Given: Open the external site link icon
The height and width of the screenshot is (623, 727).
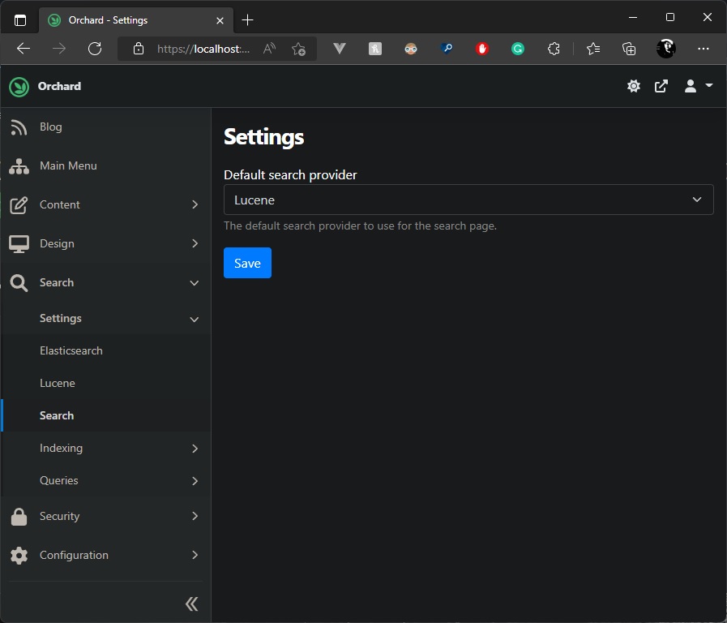Looking at the screenshot, I should click(x=661, y=86).
